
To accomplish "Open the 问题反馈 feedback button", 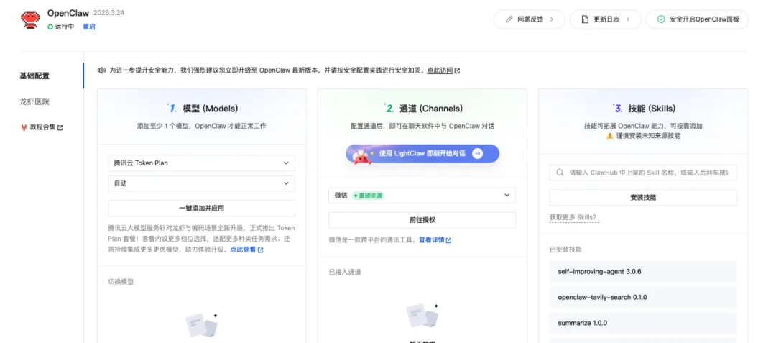I will coord(529,19).
